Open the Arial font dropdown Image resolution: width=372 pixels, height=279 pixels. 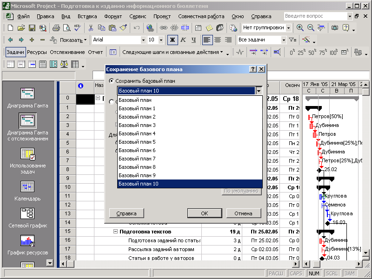[143, 40]
